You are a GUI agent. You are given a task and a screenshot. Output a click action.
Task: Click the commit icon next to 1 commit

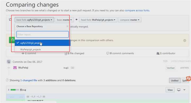(23, 53)
